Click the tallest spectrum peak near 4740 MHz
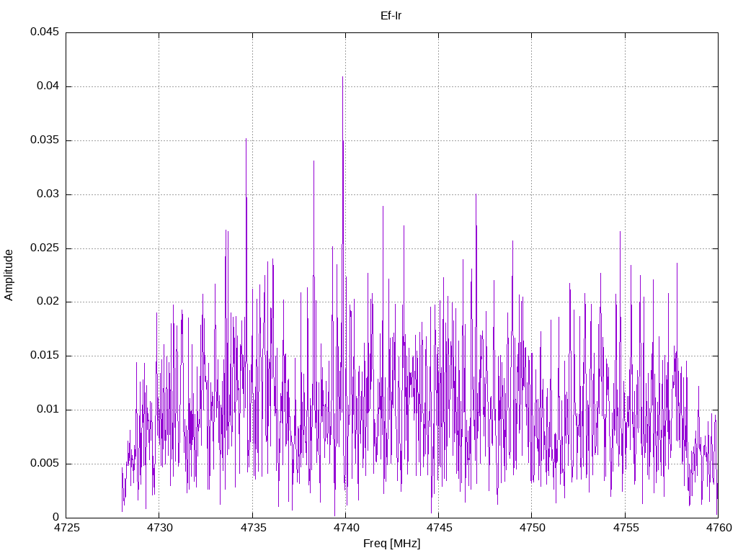Viewport: 738px width, 553px height. tap(342, 78)
